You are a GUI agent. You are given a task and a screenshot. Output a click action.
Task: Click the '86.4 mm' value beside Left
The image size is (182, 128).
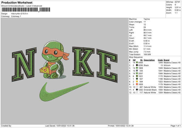147,30
